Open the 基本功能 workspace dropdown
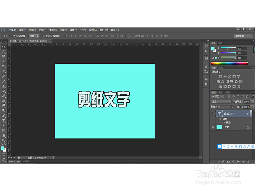Viewport: 255px width, 191px height. coord(244,36)
